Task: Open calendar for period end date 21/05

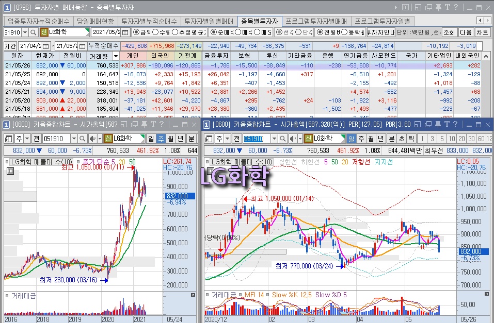Action: pos(82,46)
